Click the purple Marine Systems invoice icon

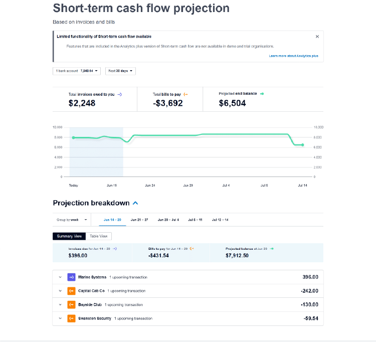click(71, 277)
